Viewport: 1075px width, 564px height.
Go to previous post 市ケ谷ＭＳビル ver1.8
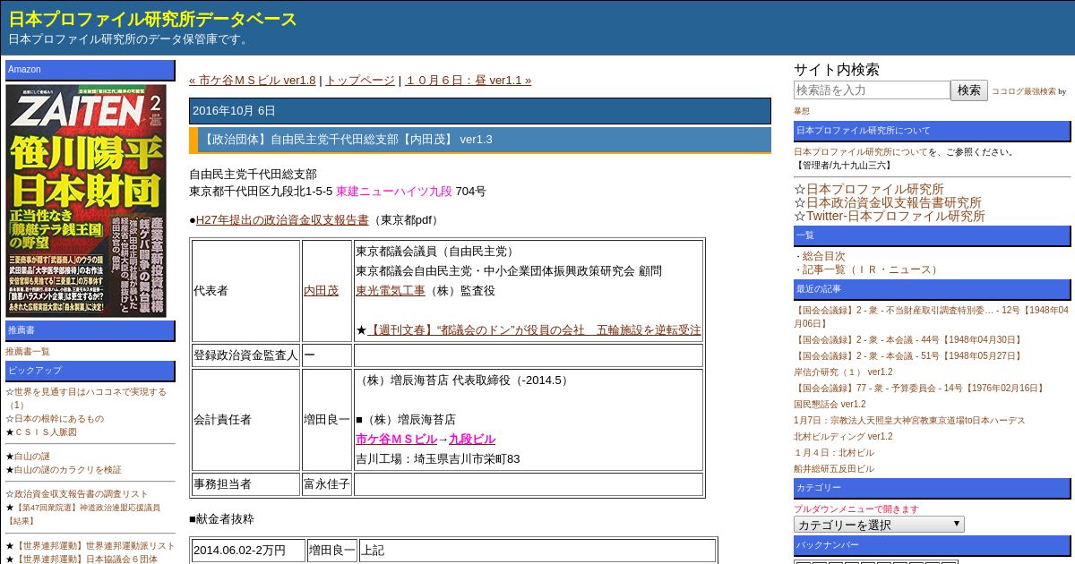tap(253, 80)
